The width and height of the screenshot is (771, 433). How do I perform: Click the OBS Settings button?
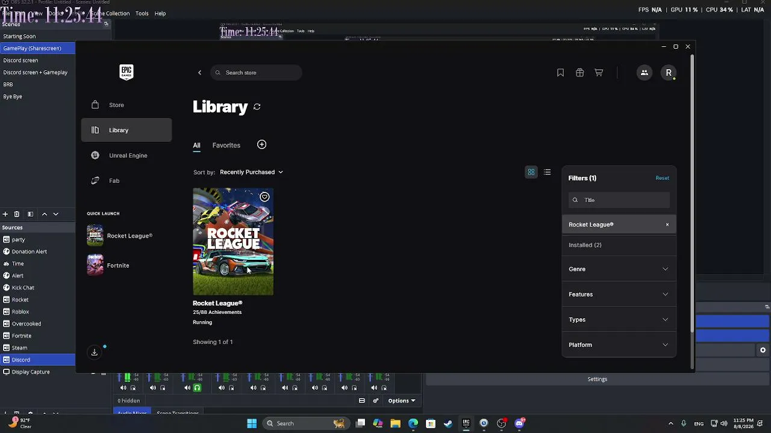pyautogui.click(x=598, y=379)
